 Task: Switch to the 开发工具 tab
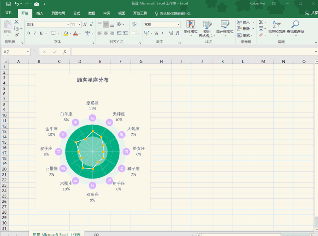coord(140,13)
